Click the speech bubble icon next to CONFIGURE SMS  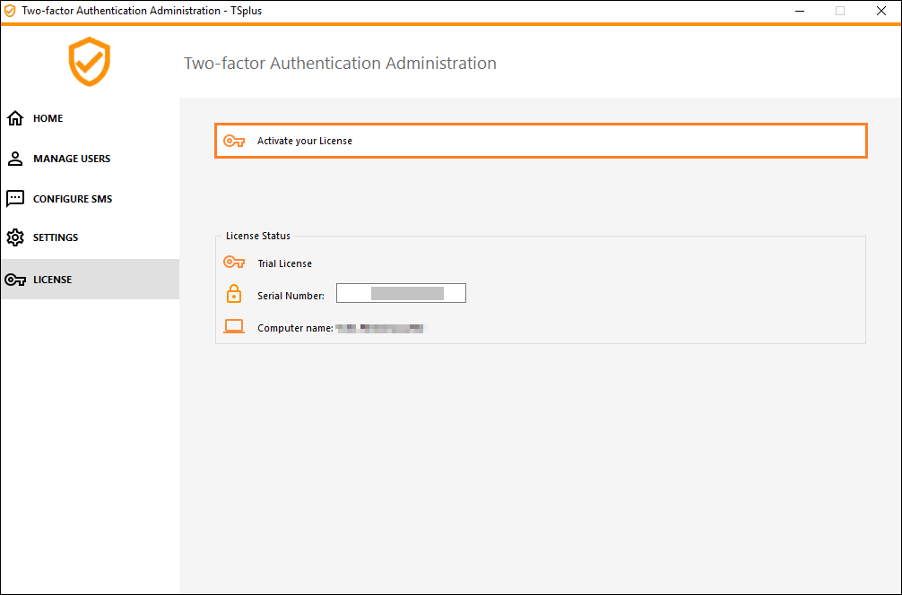[x=14, y=198]
